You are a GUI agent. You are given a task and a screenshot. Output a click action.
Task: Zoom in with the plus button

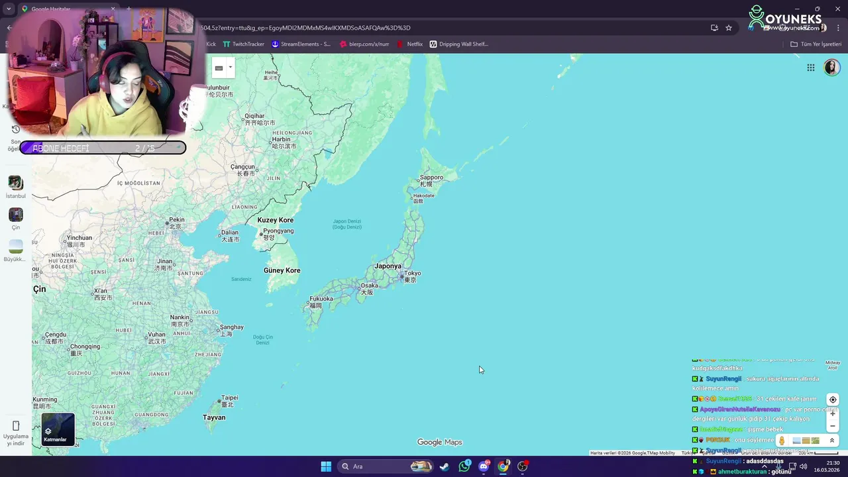833,413
